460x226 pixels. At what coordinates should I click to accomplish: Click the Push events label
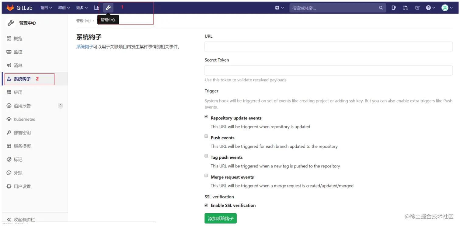click(x=222, y=138)
